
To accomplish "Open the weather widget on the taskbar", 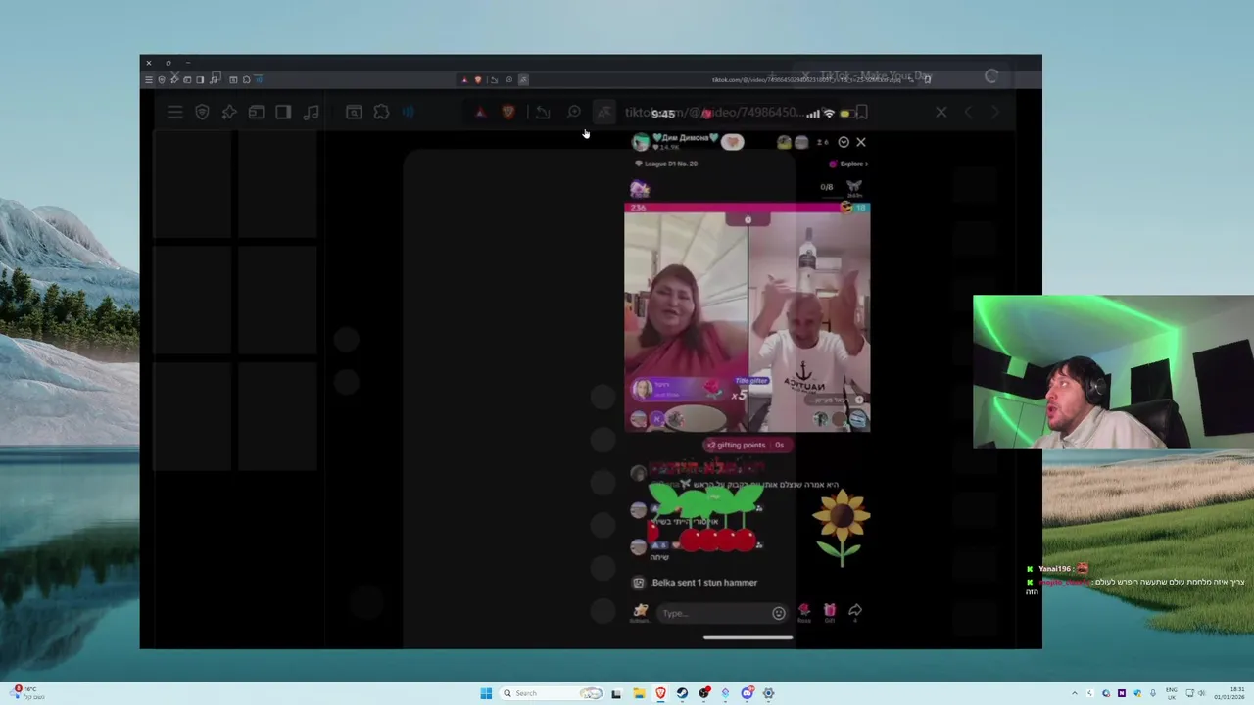I will click(25, 693).
